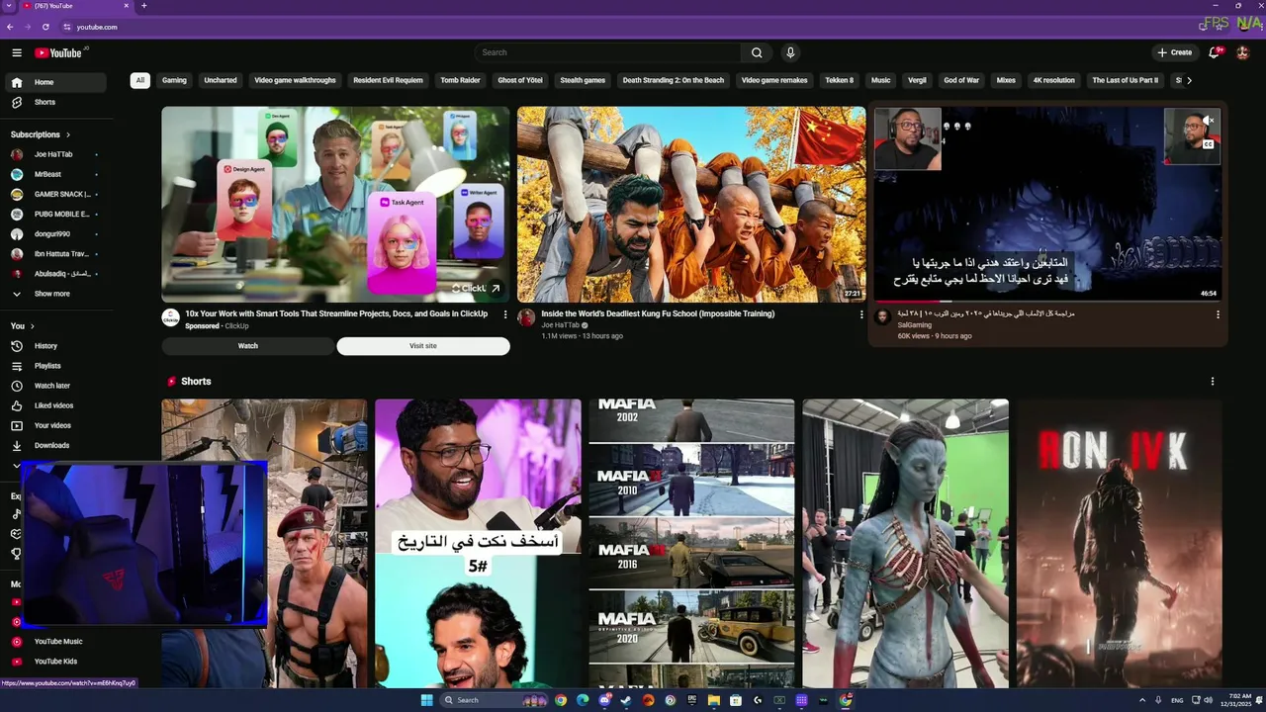This screenshot has width=1266, height=712.
Task: Expand Show more subscriptions
Action: pos(57,294)
